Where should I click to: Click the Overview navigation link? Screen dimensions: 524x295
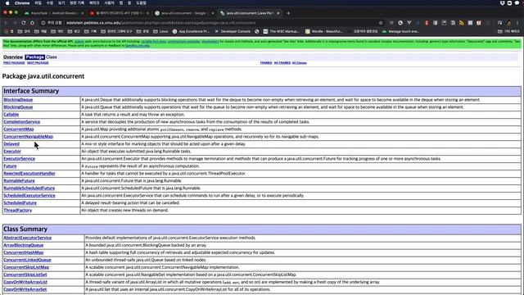[13, 57]
